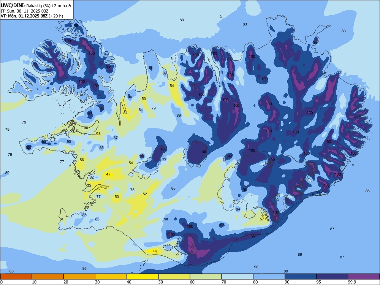Click the legend tick label 99.9
The width and height of the screenshot is (380, 285).
352,282
